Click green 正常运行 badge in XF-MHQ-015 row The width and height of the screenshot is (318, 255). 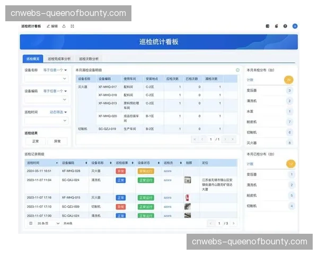146,198
